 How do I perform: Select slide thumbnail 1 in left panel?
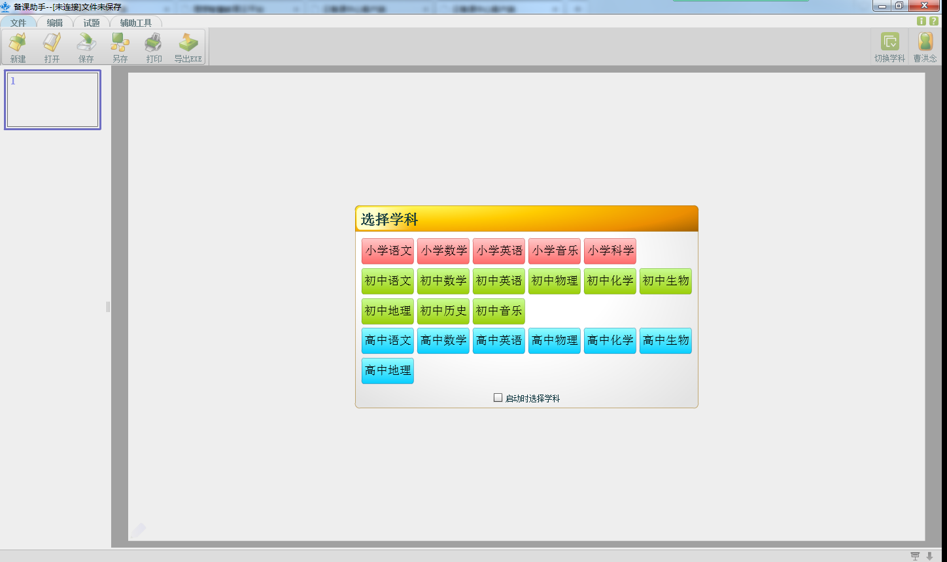tap(52, 99)
